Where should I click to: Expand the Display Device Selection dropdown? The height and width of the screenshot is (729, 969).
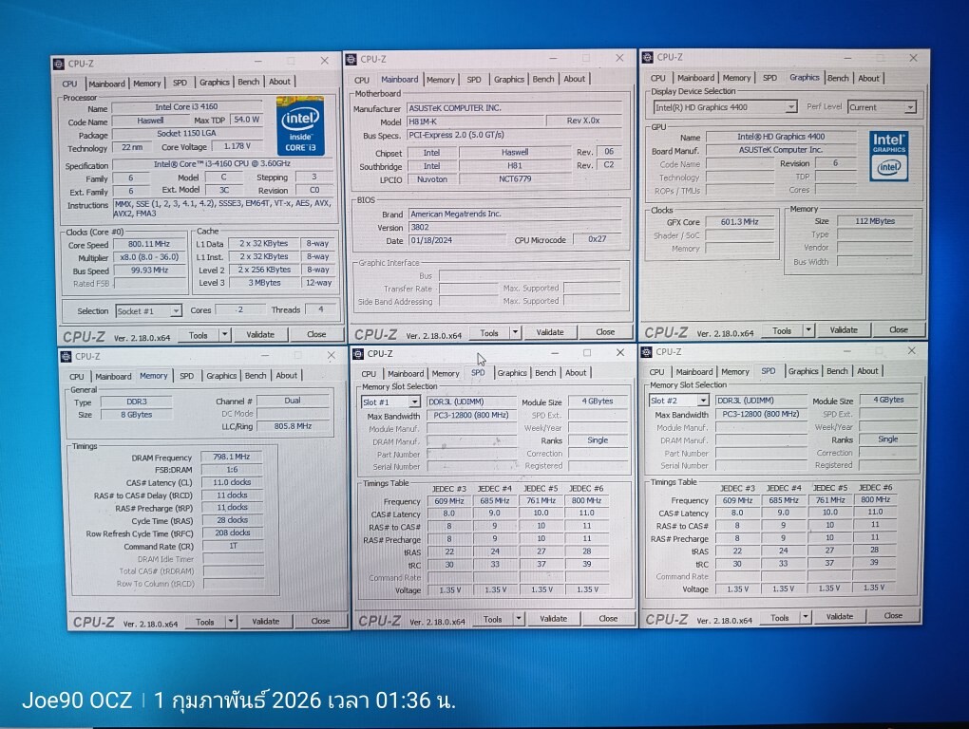(790, 107)
